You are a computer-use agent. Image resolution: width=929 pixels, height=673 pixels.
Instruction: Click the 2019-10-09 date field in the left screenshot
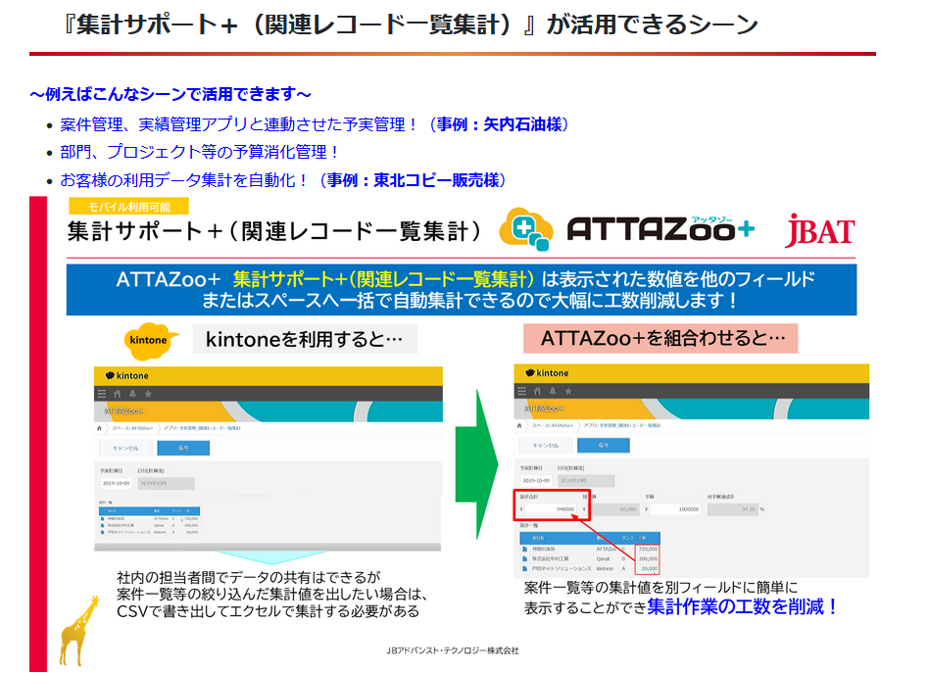[116, 483]
